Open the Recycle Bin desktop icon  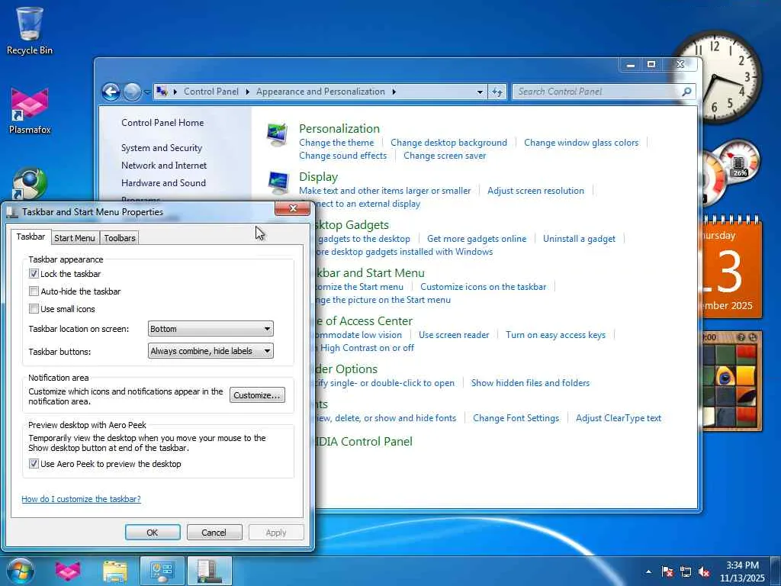click(x=30, y=30)
